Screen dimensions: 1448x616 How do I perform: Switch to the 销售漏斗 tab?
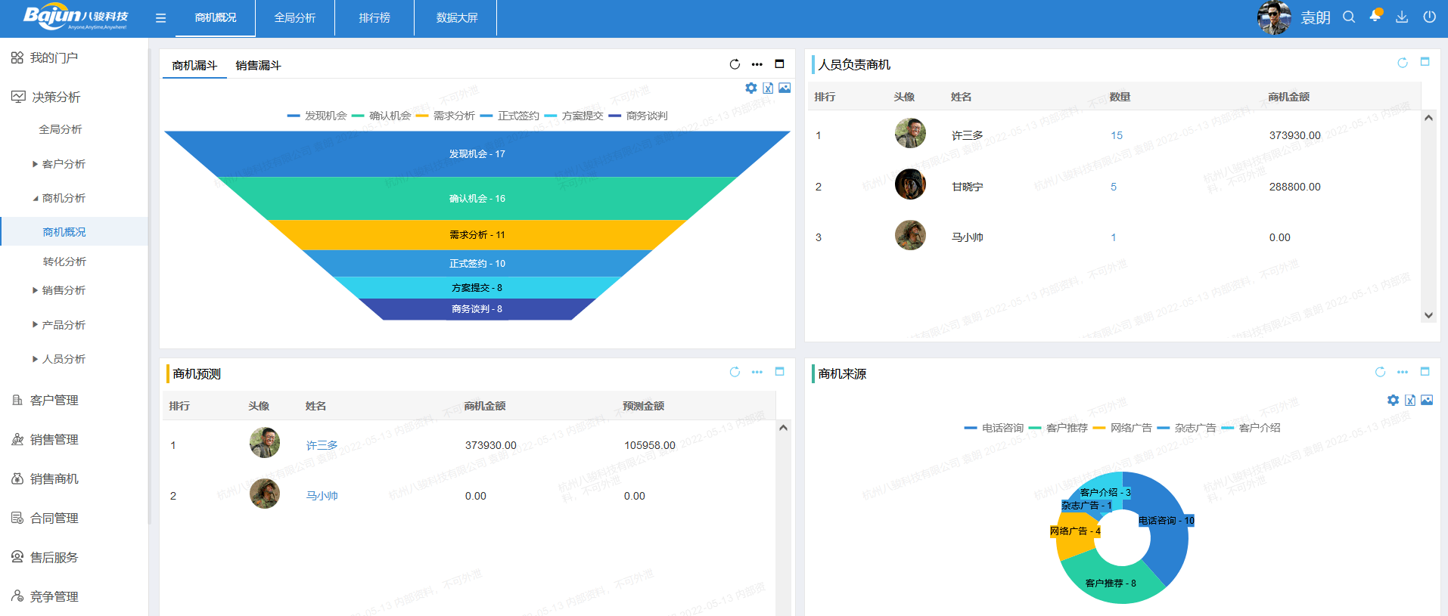[258, 66]
